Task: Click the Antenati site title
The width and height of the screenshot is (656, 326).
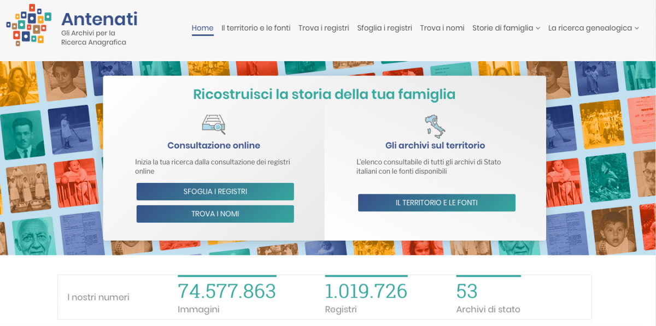Action: pyautogui.click(x=99, y=19)
